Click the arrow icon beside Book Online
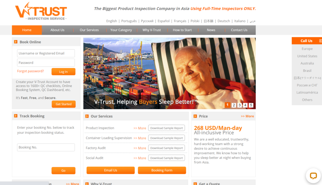The width and height of the screenshot is (322, 185). click(16, 42)
